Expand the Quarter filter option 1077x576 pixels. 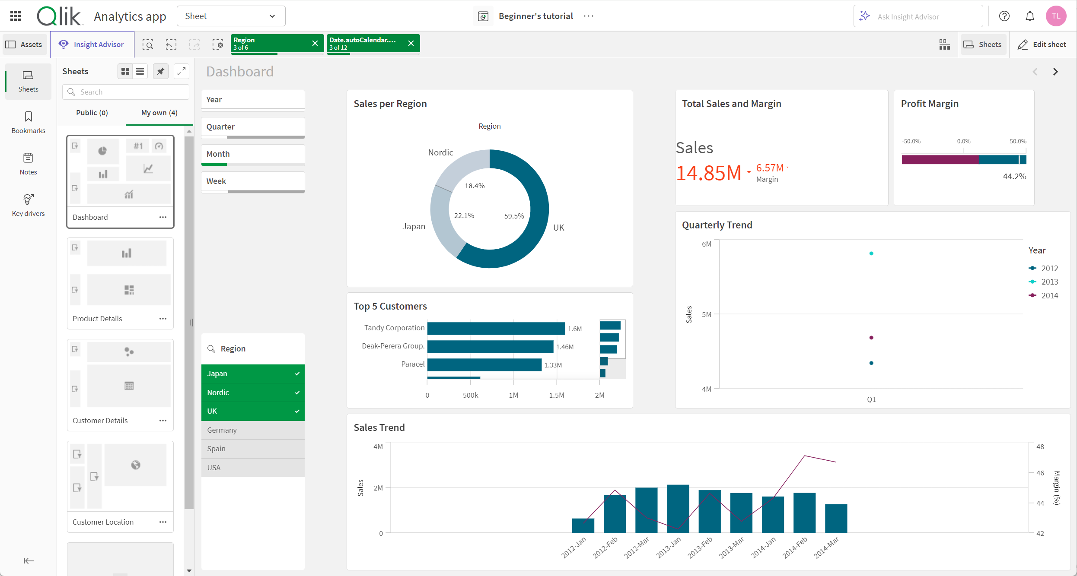coord(253,127)
